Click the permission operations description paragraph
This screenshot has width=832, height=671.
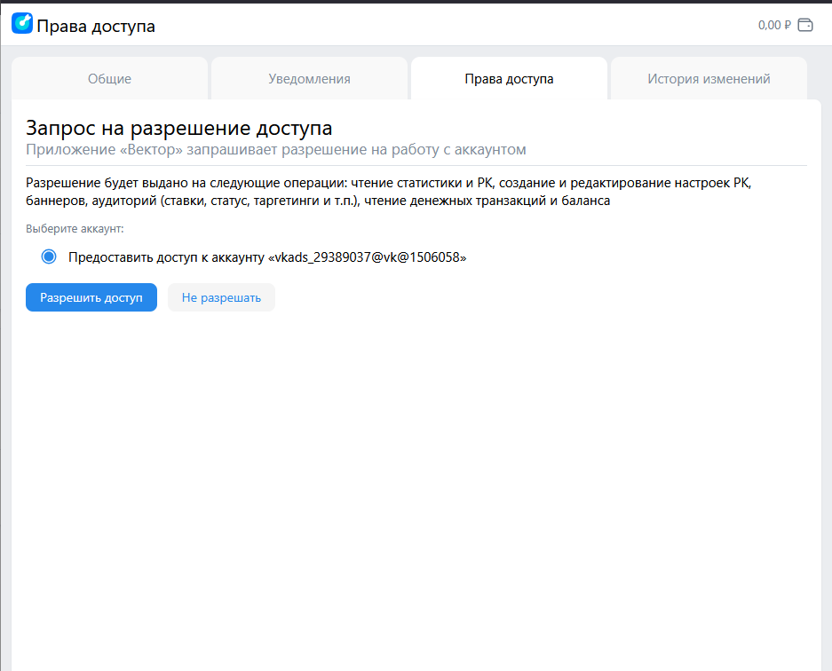[388, 192]
